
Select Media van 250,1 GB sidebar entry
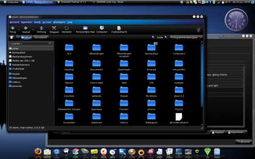tap(31, 61)
